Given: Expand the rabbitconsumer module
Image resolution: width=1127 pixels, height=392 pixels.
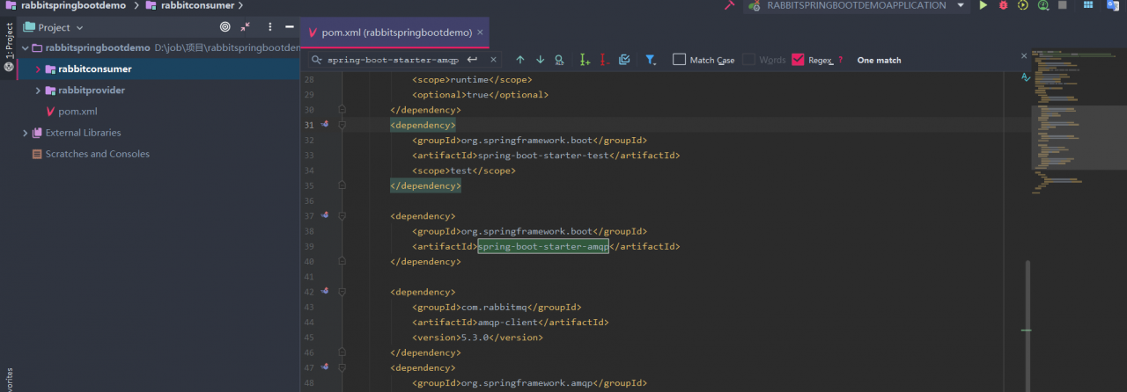Looking at the screenshot, I should coord(38,69).
